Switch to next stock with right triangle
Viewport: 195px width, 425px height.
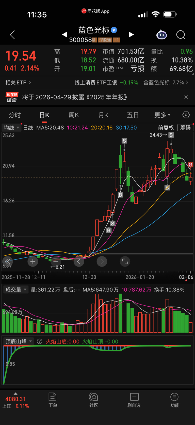coord(131,34)
